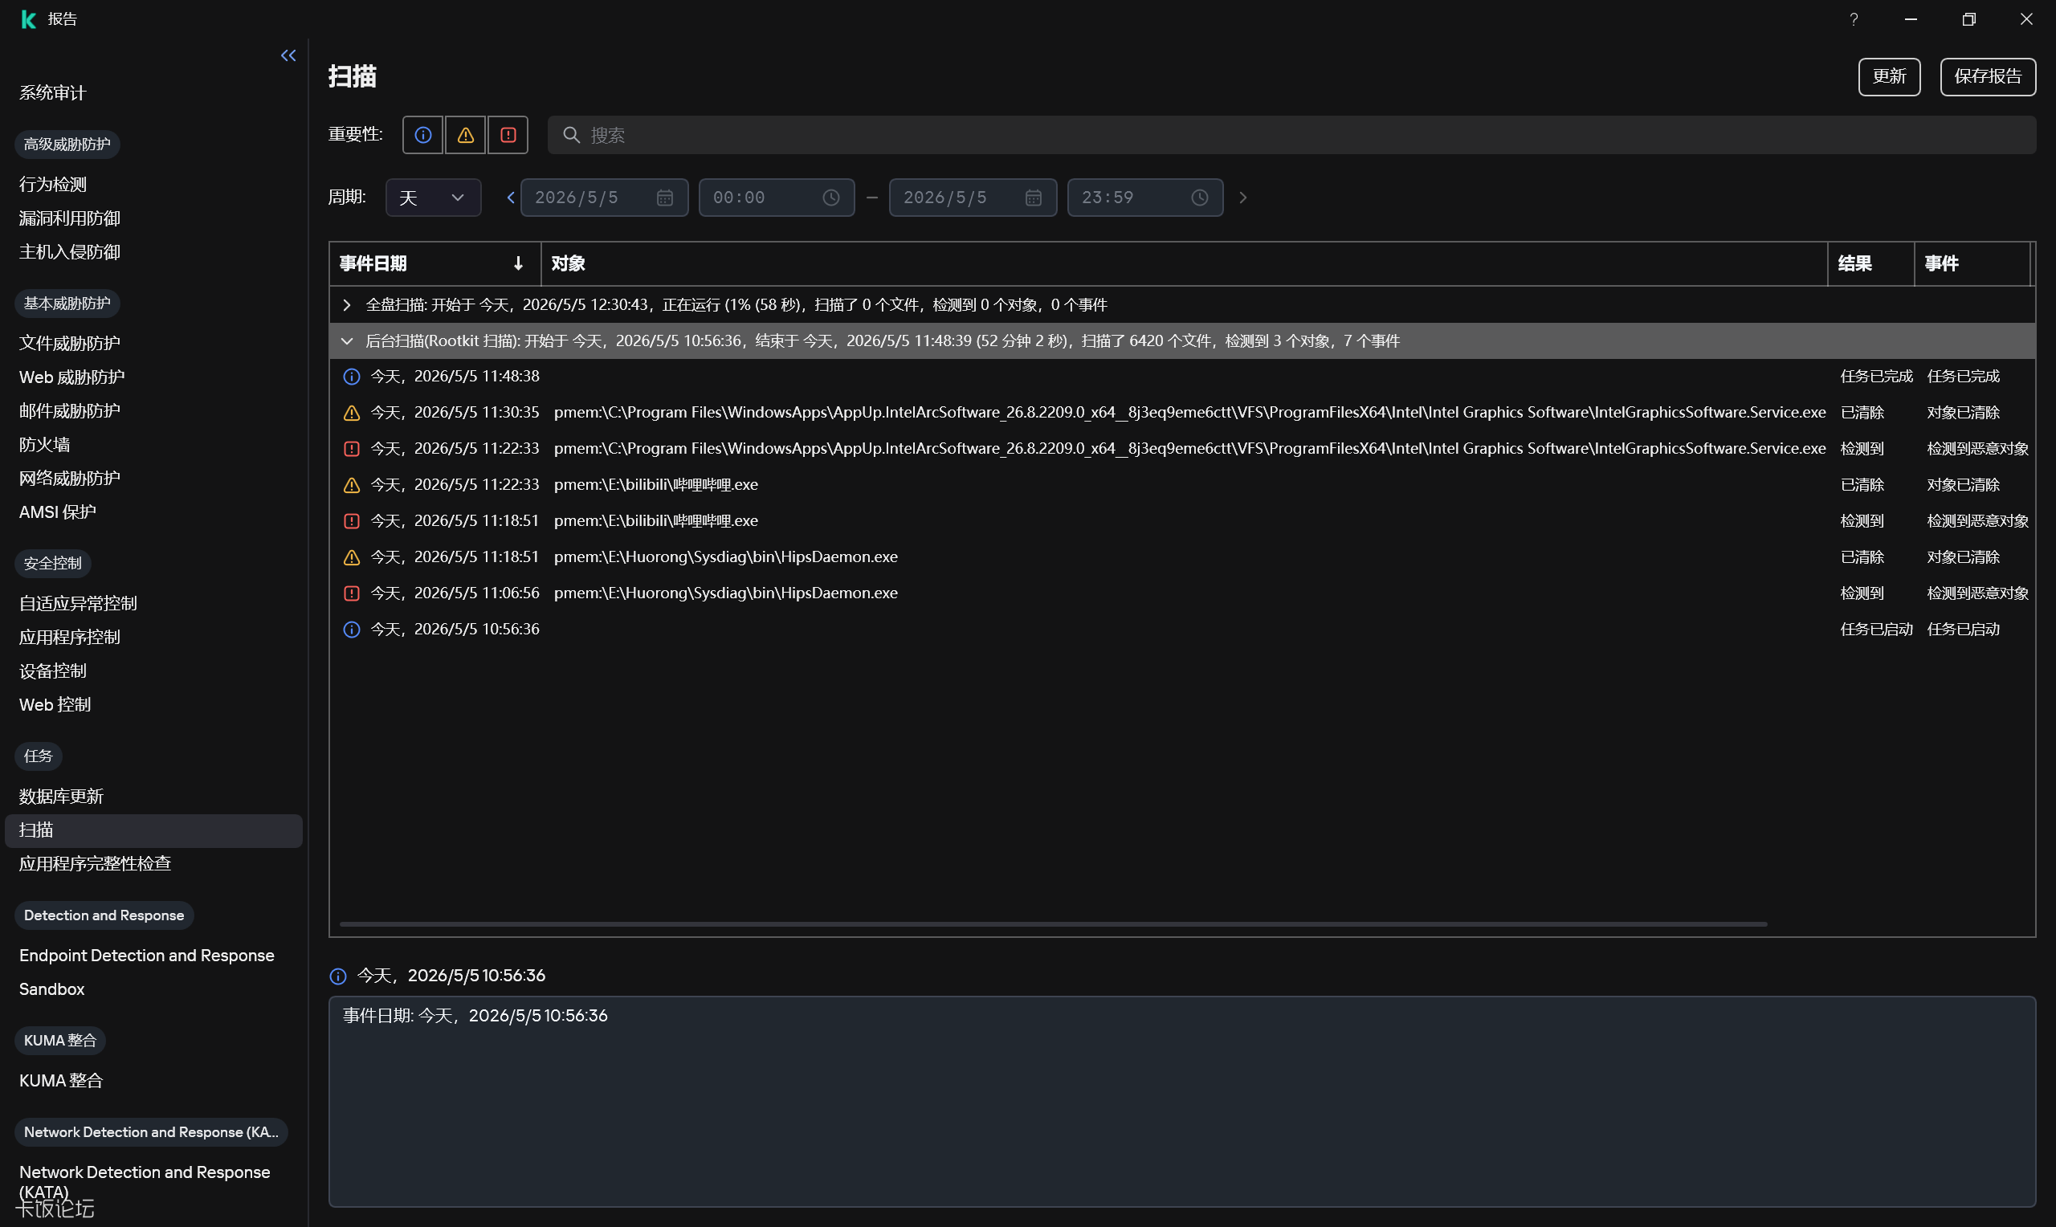This screenshot has width=2056, height=1227.
Task: Open the period dropdown showing 天
Action: click(433, 198)
